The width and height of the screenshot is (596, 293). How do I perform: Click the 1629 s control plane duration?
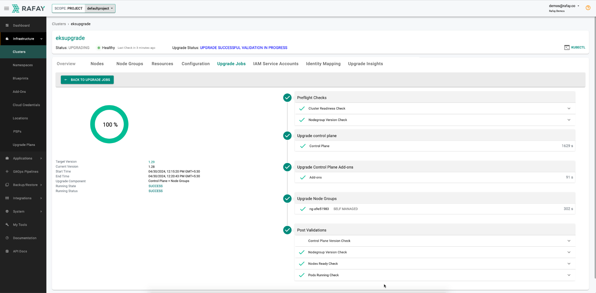point(567,146)
